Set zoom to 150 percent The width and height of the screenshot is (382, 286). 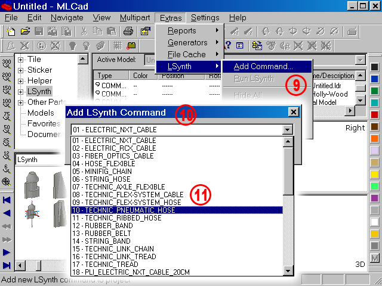coord(7,90)
